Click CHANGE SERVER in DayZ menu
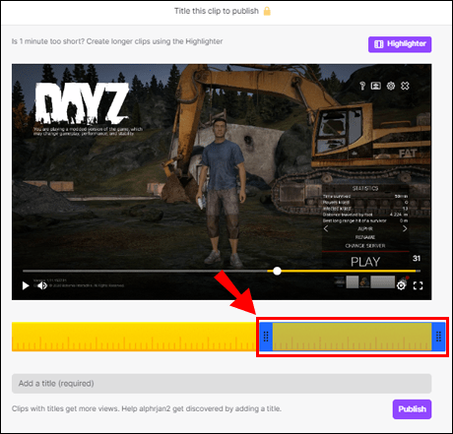 tap(365, 246)
